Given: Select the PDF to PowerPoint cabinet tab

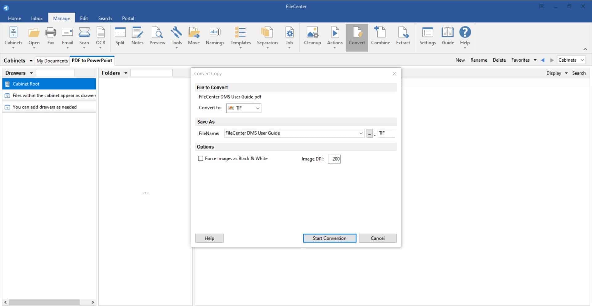Looking at the screenshot, I should pos(92,60).
